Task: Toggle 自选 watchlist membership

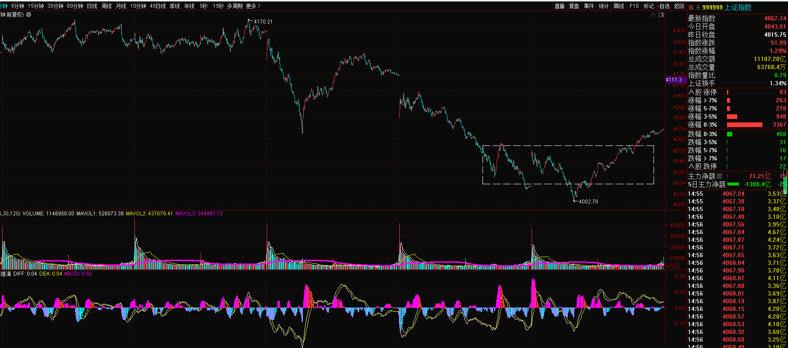Action: [x=664, y=6]
